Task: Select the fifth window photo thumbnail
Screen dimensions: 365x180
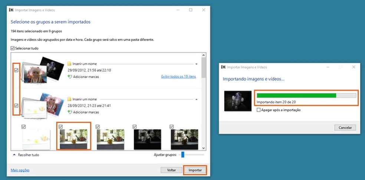Action: 184,139
